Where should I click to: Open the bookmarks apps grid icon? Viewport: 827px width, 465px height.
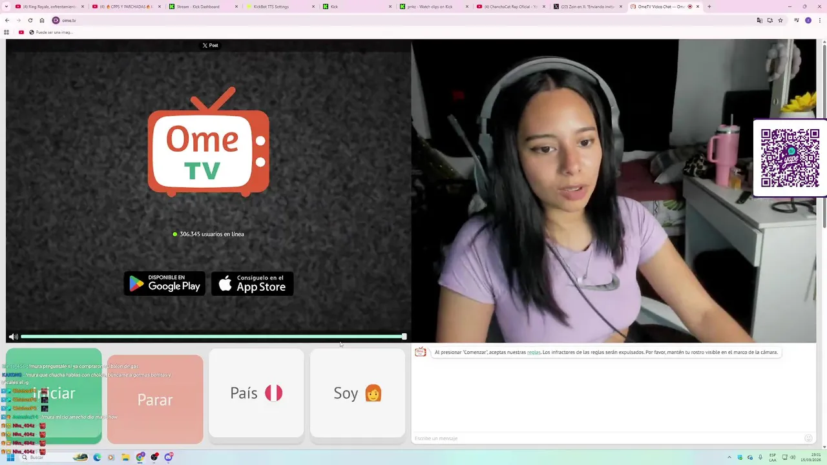coord(6,32)
